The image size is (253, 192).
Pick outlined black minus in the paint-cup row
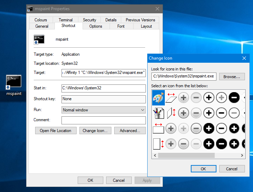click(221, 113)
